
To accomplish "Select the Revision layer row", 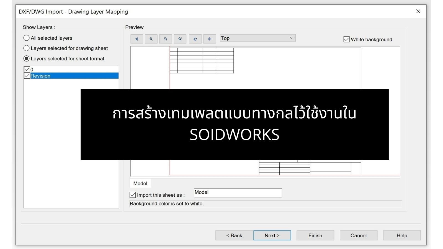I will [74, 76].
